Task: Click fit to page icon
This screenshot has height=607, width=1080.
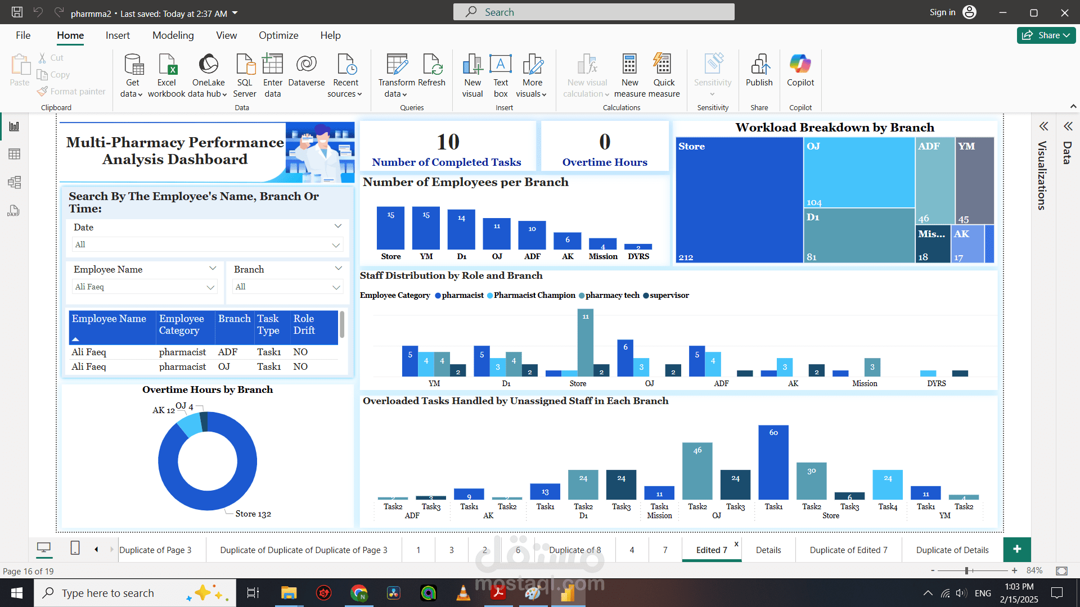Action: [x=1061, y=571]
